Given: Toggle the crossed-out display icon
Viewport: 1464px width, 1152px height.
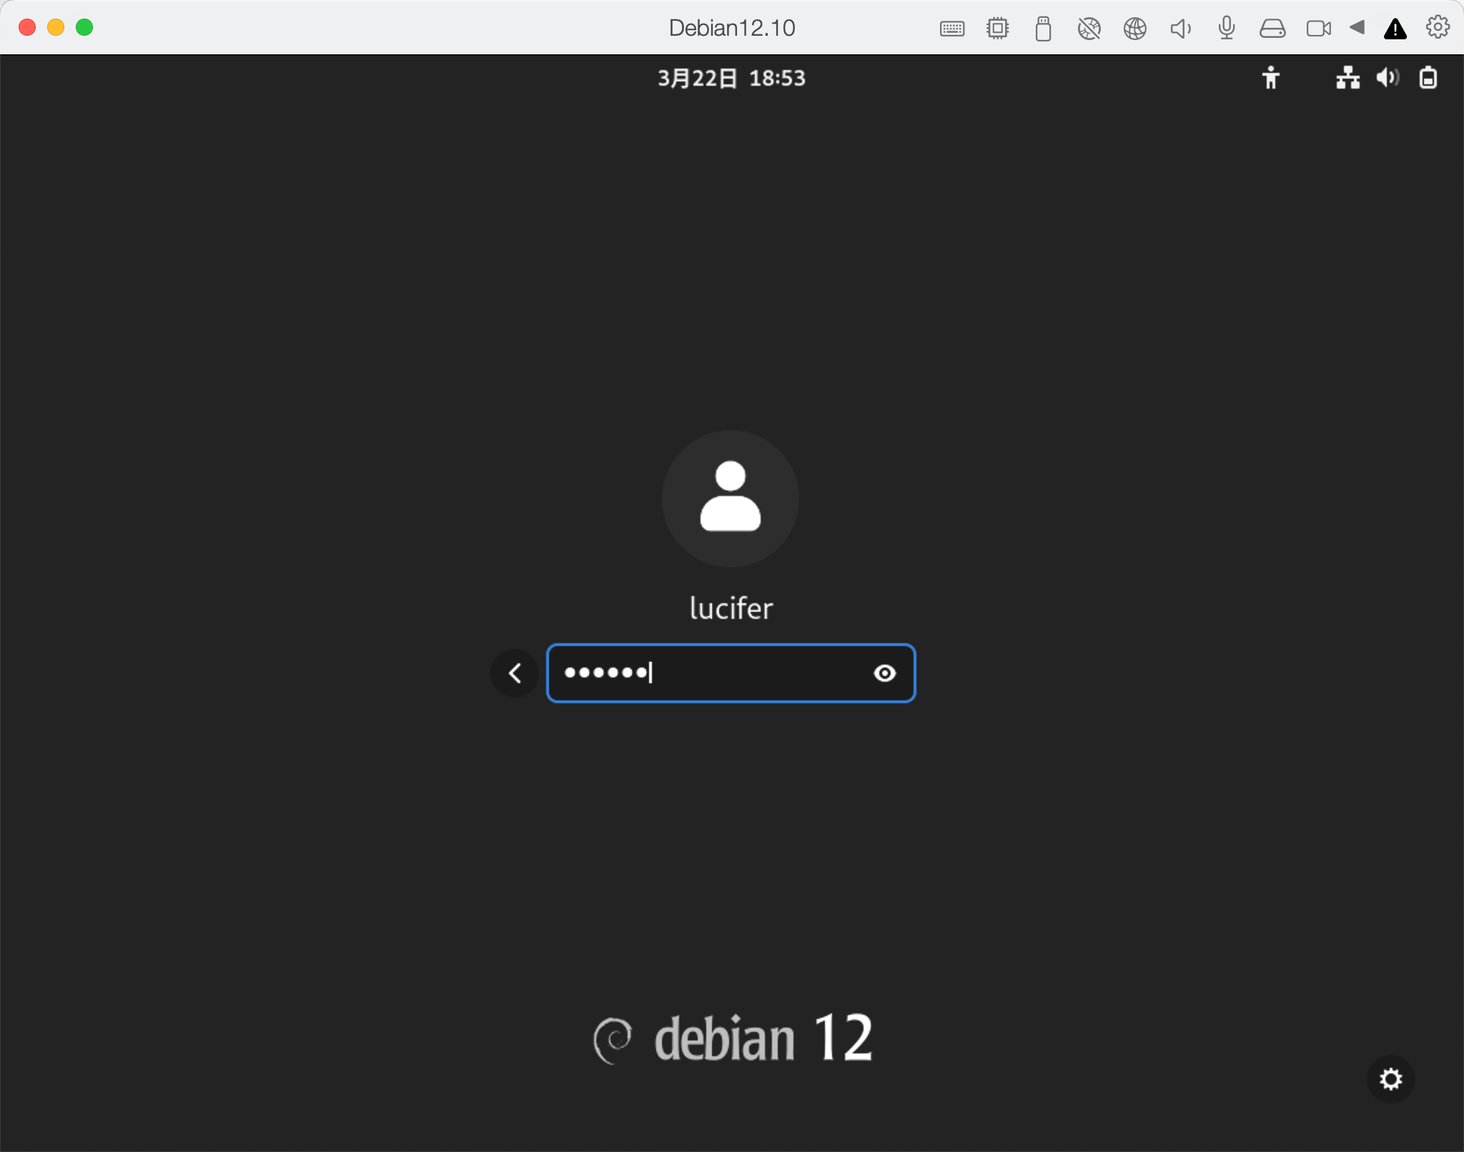Looking at the screenshot, I should pyautogui.click(x=1089, y=29).
